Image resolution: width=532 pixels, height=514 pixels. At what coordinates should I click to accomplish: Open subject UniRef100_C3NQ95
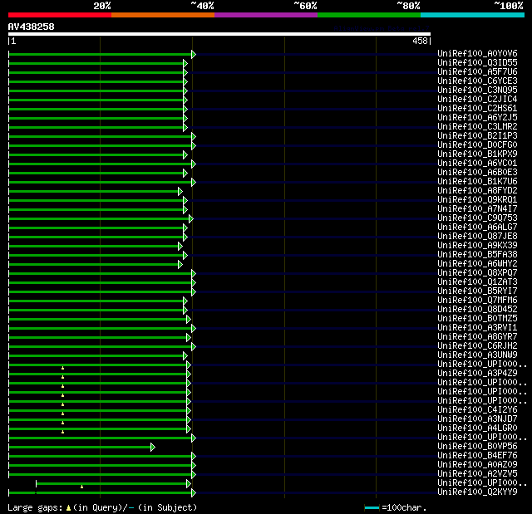point(477,91)
